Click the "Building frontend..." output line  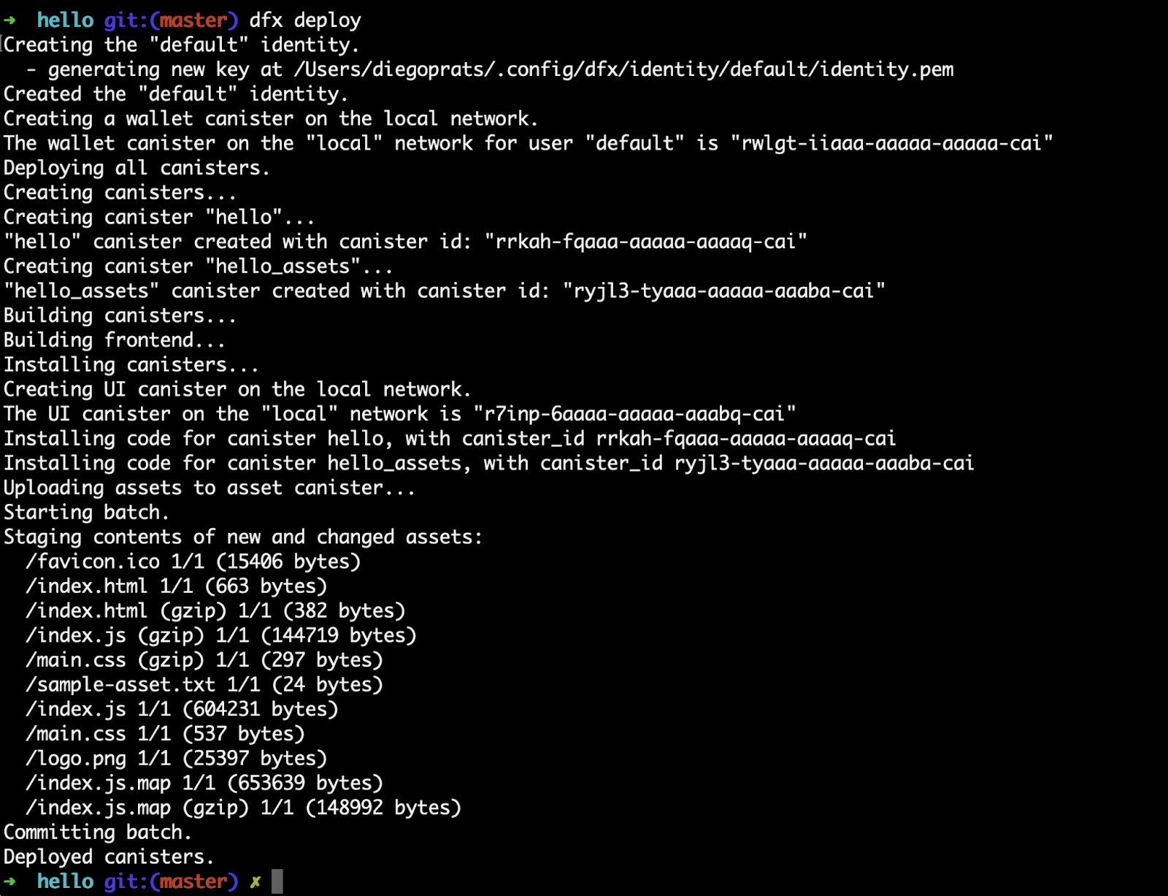[x=114, y=340]
